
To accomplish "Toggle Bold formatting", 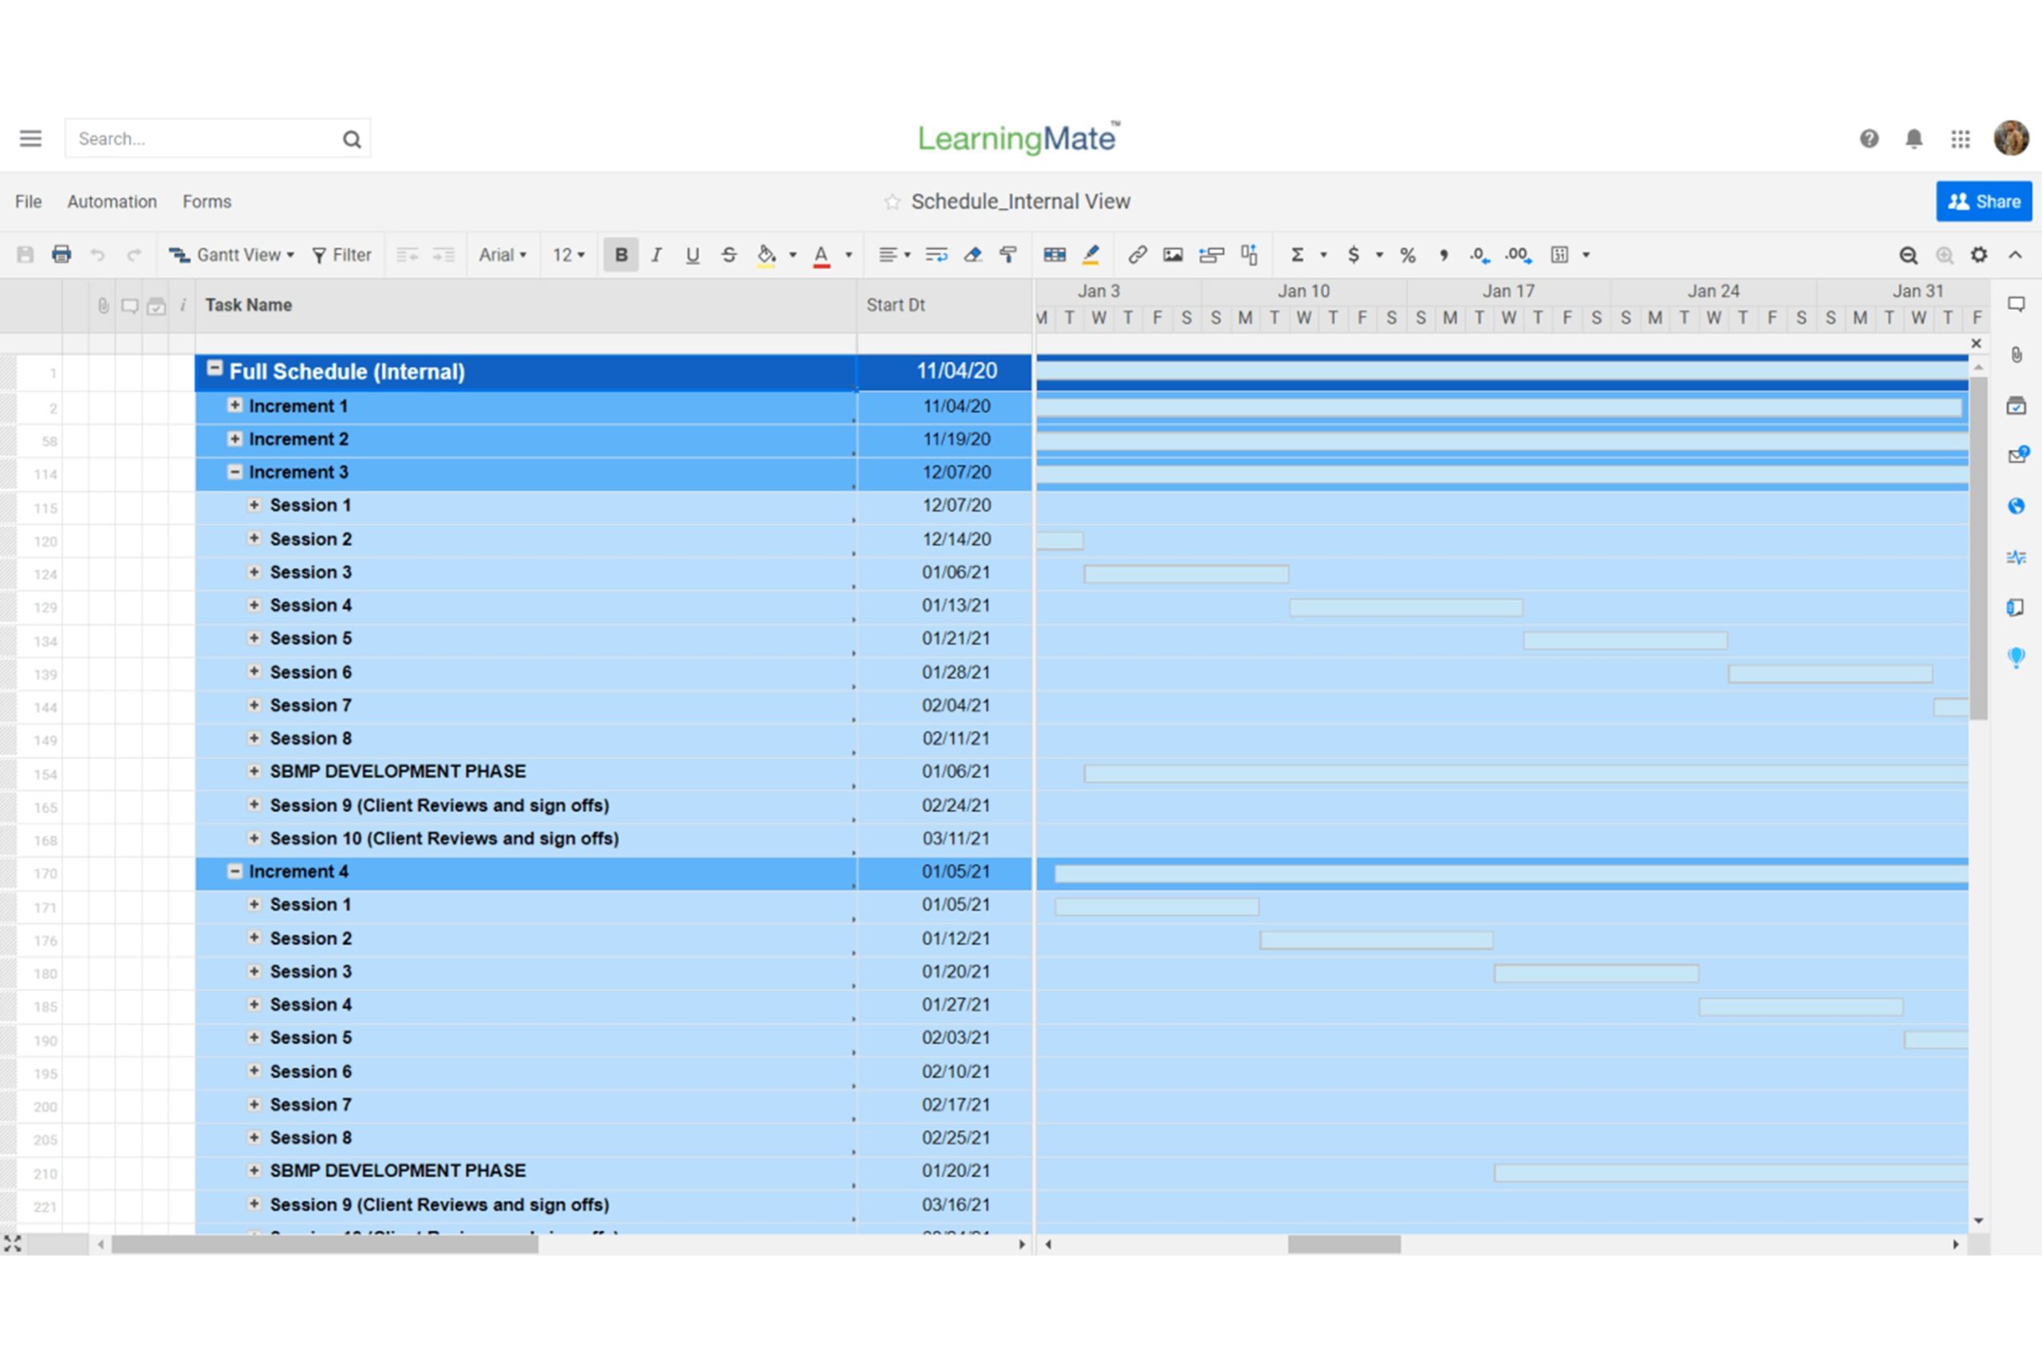I will [621, 254].
